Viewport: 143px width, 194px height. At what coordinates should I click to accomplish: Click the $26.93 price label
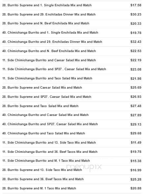[x=136, y=97]
